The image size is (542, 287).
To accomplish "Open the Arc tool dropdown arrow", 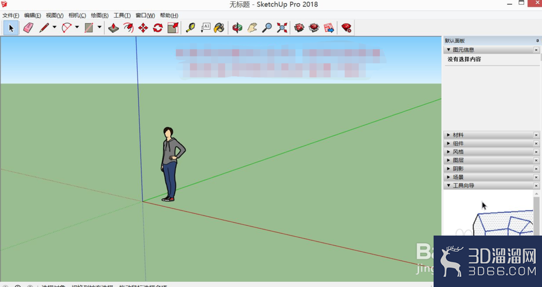I will point(77,27).
